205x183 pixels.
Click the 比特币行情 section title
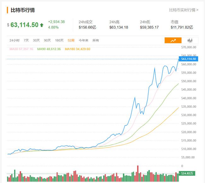pos(23,10)
